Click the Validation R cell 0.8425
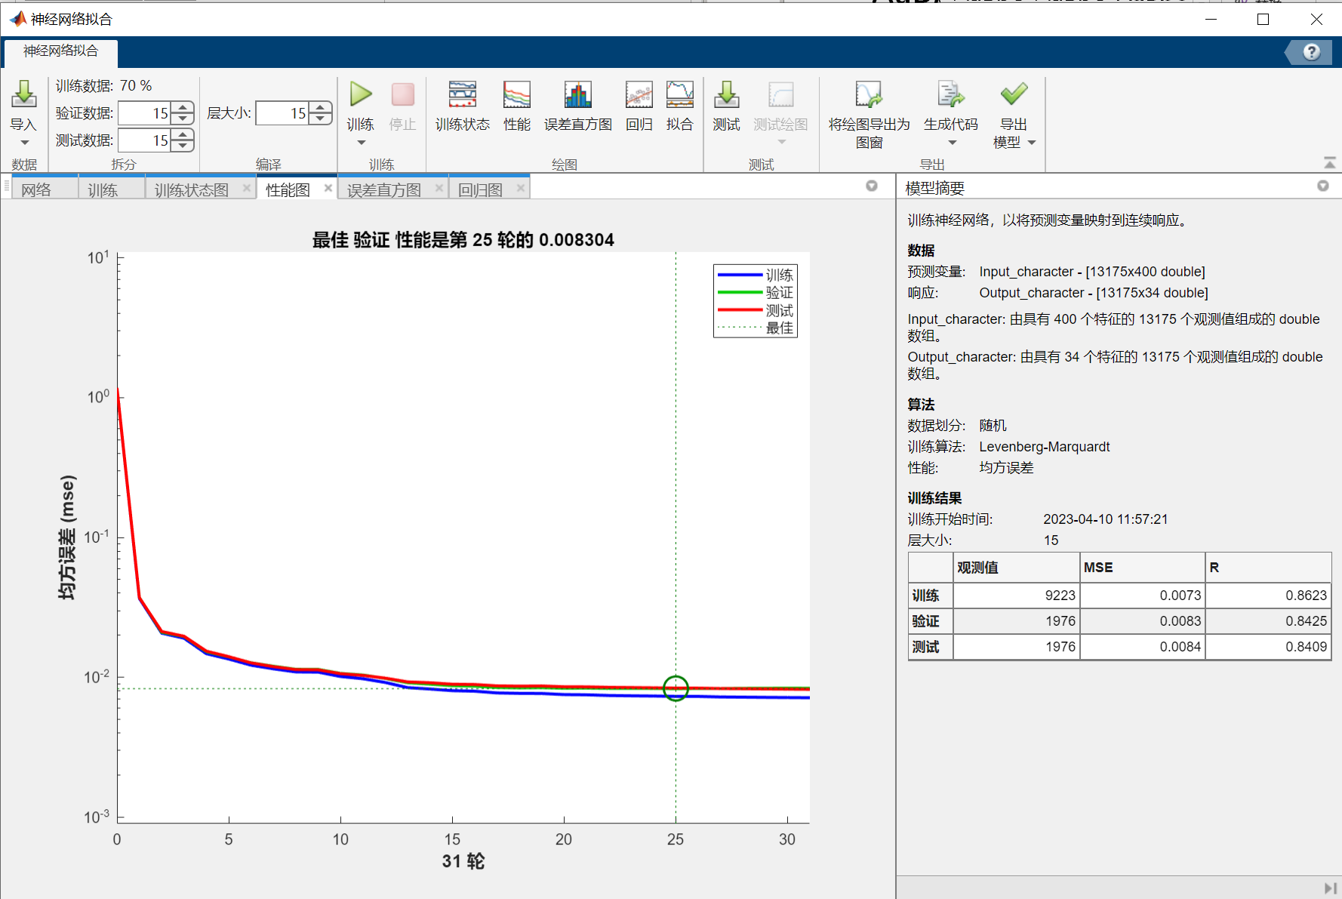This screenshot has width=1342, height=899. click(x=1268, y=621)
